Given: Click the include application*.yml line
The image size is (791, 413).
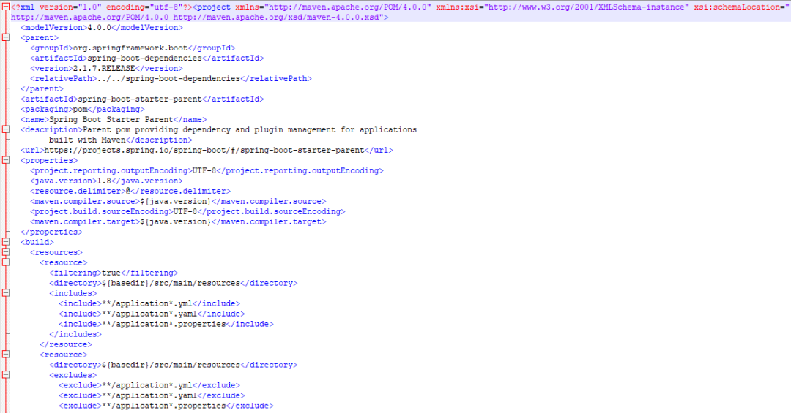Looking at the screenshot, I should [x=149, y=303].
